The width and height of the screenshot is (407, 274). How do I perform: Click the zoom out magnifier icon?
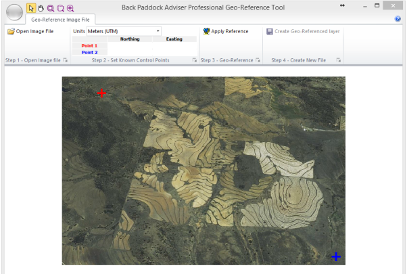[x=60, y=8]
